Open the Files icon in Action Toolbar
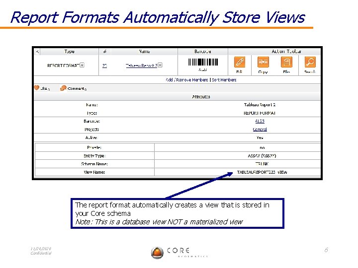 point(286,62)
